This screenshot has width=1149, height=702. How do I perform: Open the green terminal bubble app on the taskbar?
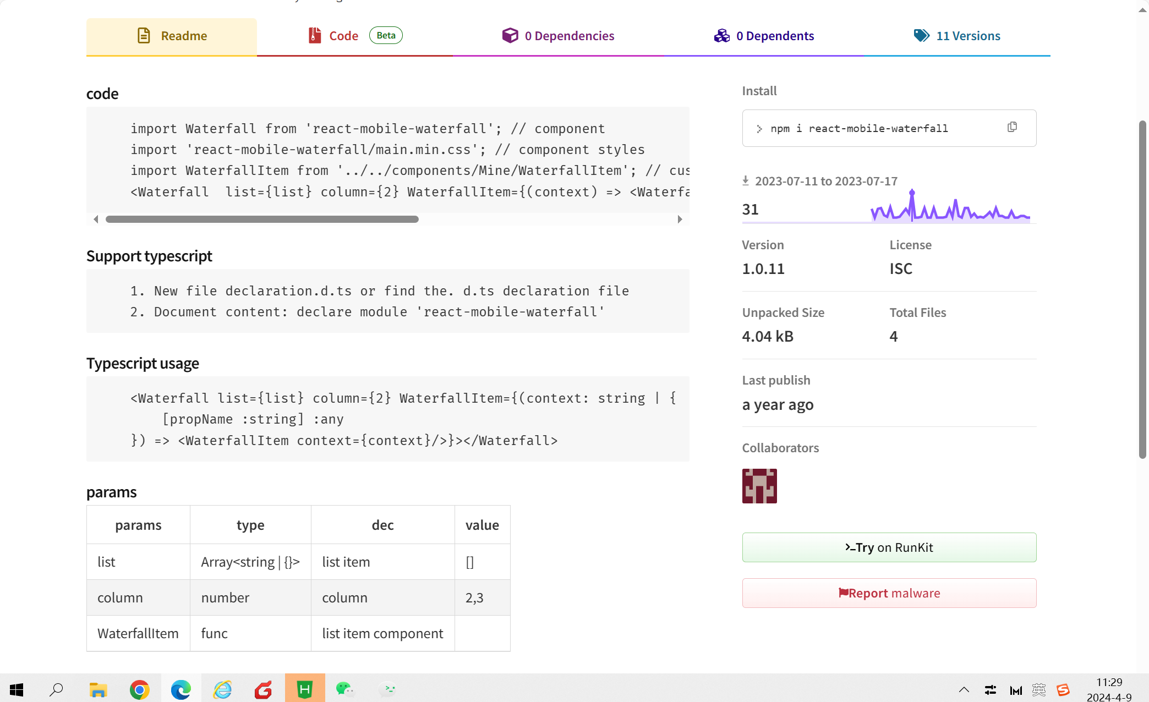tap(387, 689)
